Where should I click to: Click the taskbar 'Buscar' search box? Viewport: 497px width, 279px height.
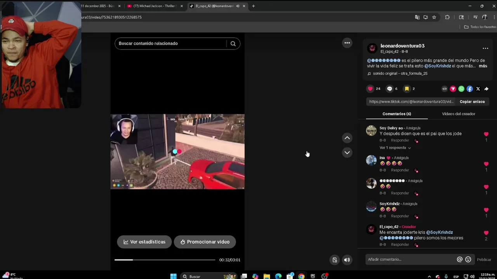[209, 276]
